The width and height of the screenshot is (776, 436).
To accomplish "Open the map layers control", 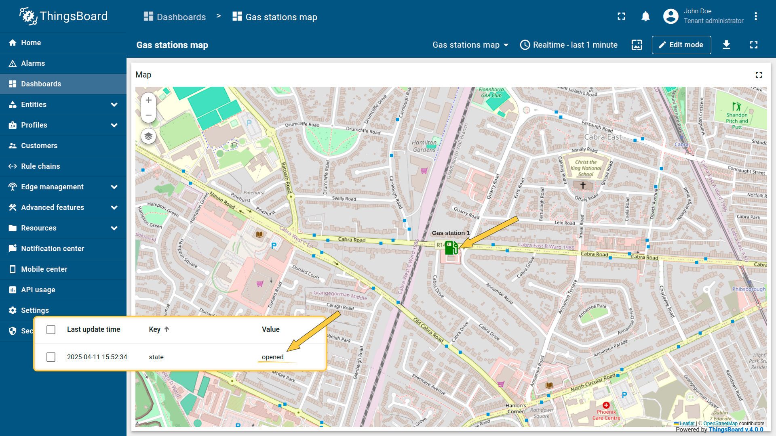I will click(x=148, y=136).
